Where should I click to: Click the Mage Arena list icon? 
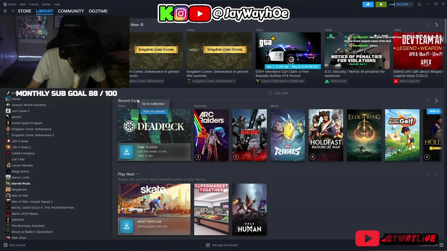[8, 171]
